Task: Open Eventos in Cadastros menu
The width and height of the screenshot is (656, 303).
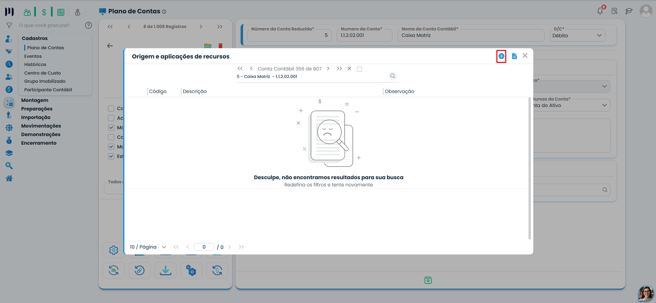Action: pyautogui.click(x=33, y=56)
